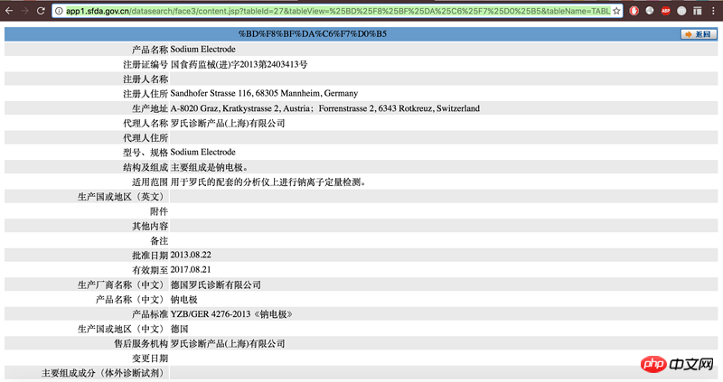Select registration number 国食药监械(进)字2013第2403413号

tap(239, 64)
